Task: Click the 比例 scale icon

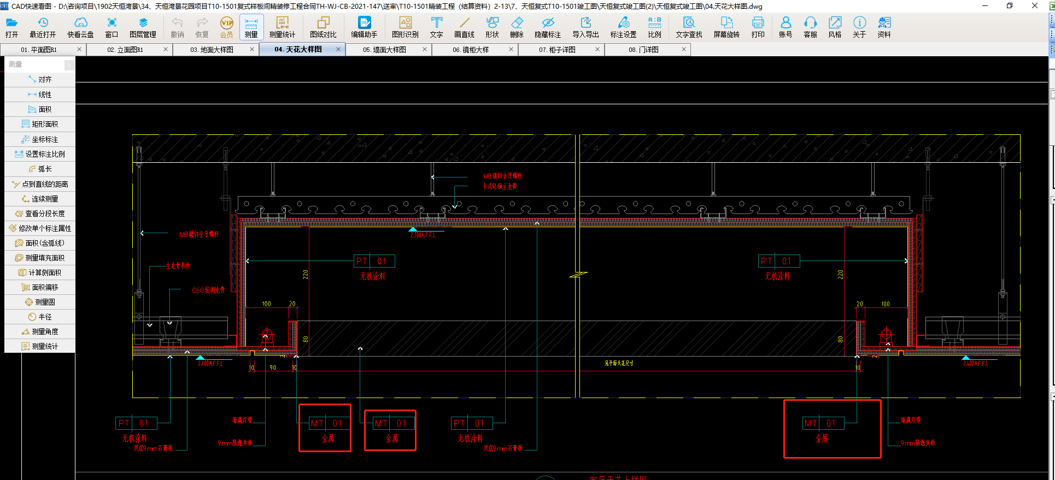Action: point(654,27)
